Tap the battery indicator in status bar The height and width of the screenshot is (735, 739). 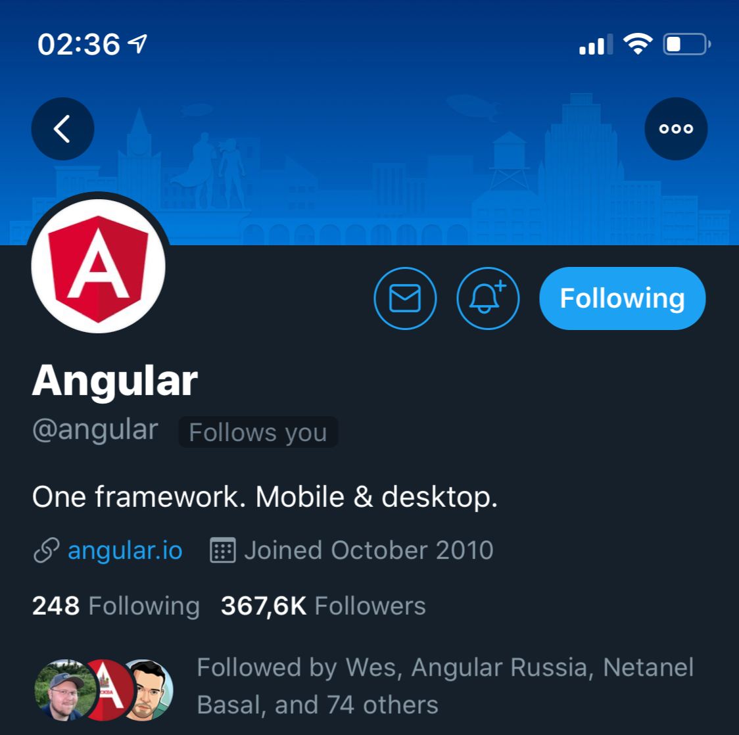click(x=686, y=44)
